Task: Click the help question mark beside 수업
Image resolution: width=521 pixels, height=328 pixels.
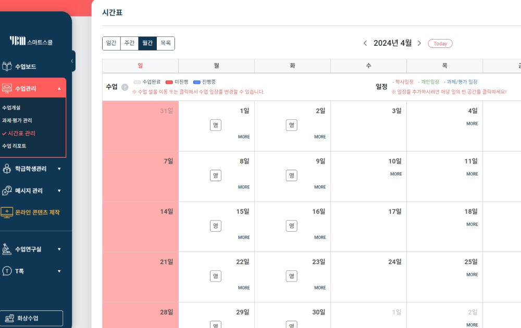Action: (125, 87)
